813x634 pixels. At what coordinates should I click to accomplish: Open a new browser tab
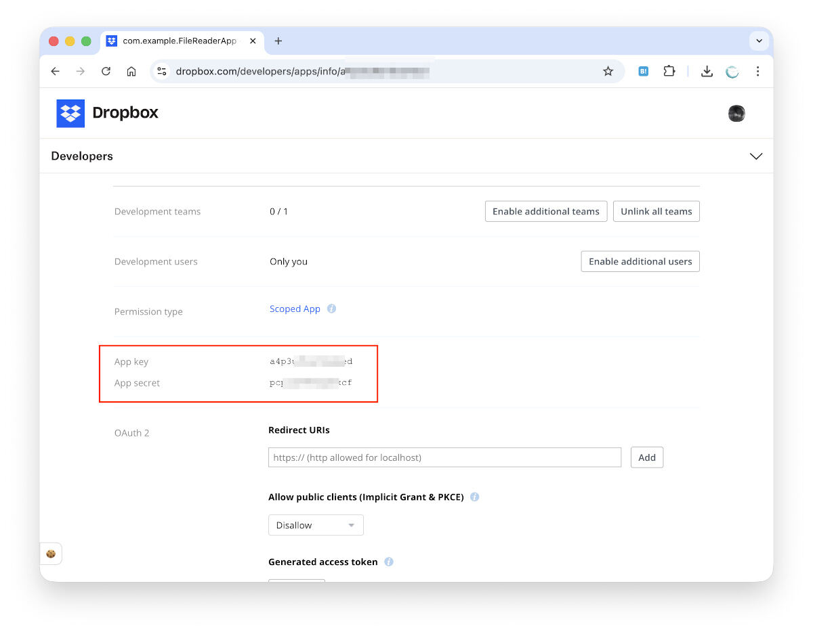(x=278, y=41)
